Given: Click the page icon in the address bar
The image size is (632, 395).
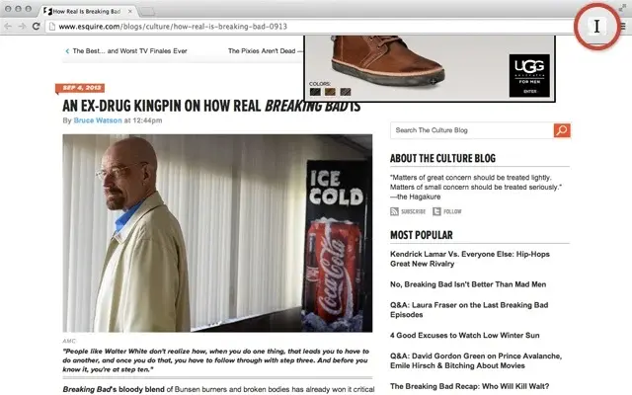Looking at the screenshot, I should [x=52, y=27].
